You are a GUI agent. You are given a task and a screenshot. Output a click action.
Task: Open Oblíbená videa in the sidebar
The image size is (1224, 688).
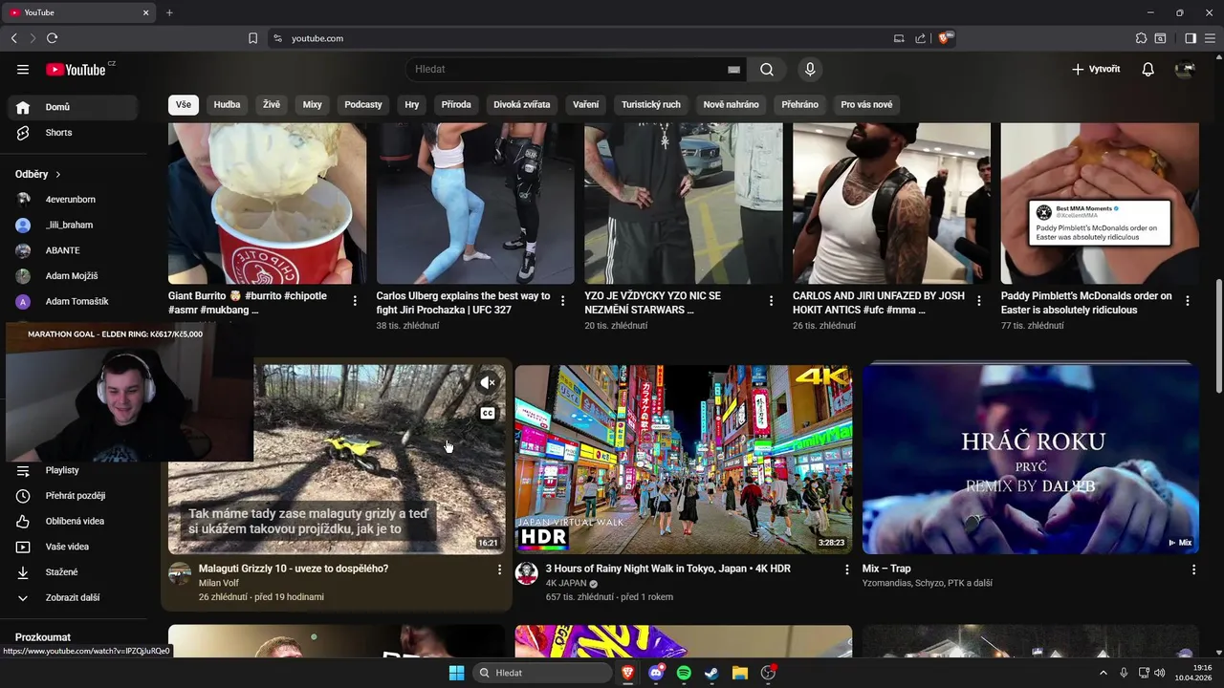point(73,521)
